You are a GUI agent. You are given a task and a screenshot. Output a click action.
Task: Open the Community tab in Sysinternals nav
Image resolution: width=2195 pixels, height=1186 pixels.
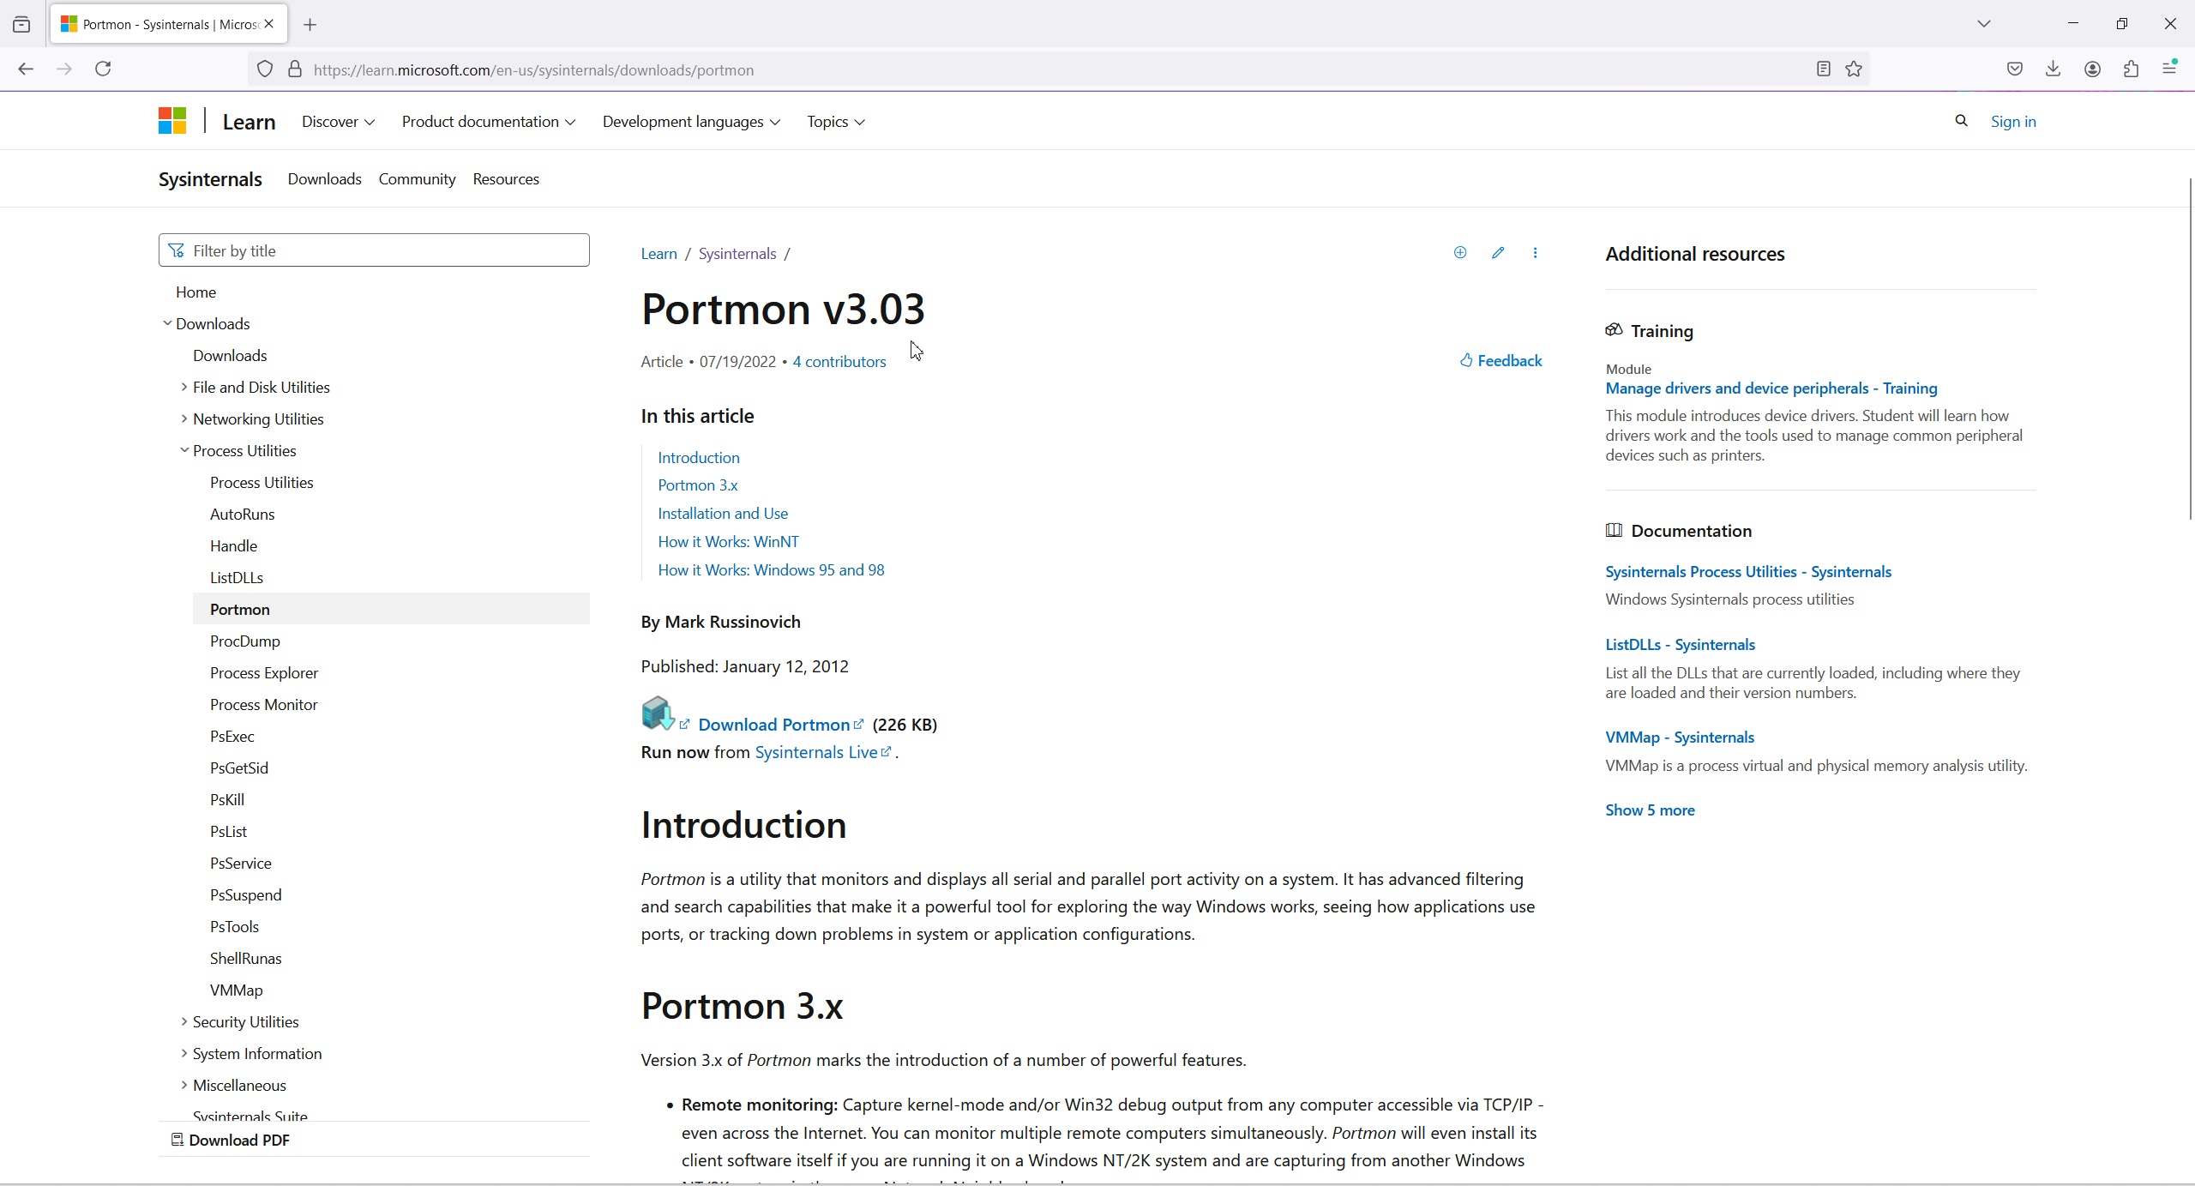tap(417, 179)
